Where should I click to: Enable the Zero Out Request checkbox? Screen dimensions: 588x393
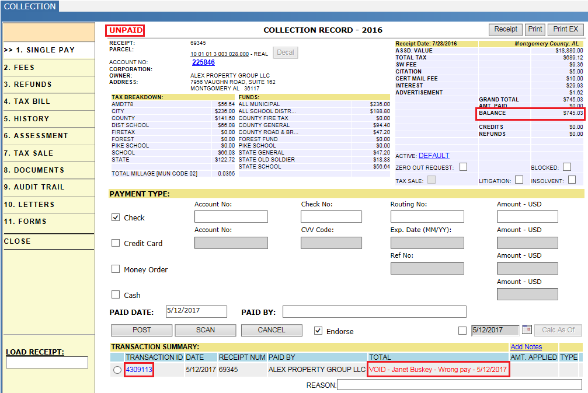click(464, 167)
